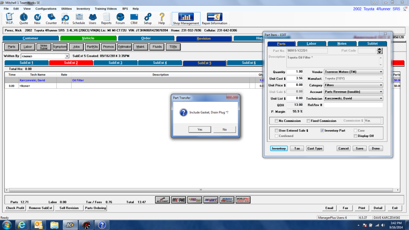This screenshot has width=409, height=230.
Task: Open the Help question mark icon
Action: pyautogui.click(x=162, y=18)
